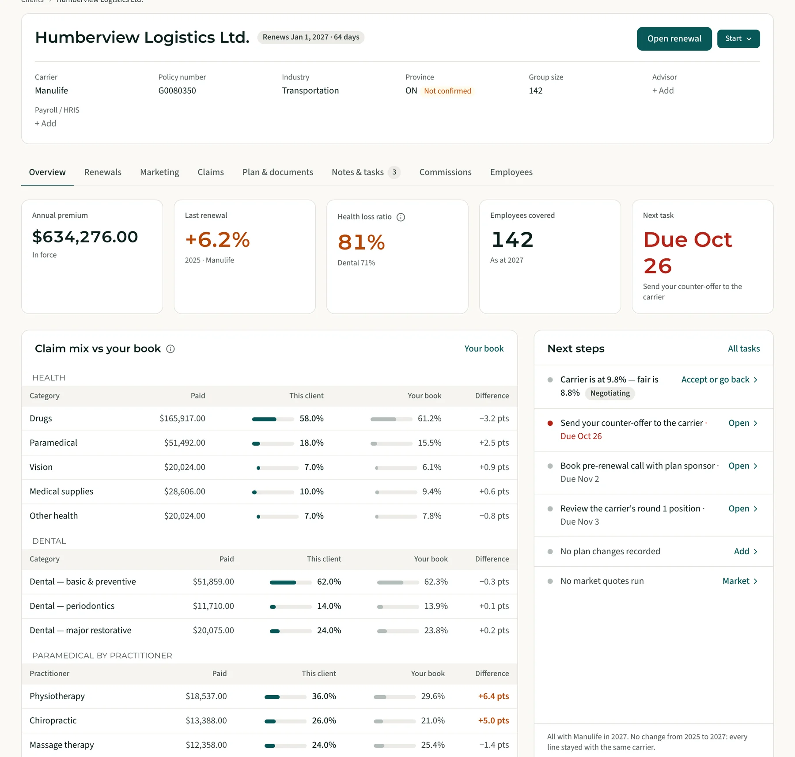795x757 pixels.
Task: Open the All tasks link
Action: pos(744,348)
